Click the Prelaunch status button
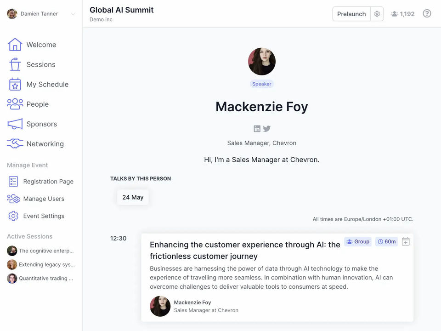 click(351, 14)
